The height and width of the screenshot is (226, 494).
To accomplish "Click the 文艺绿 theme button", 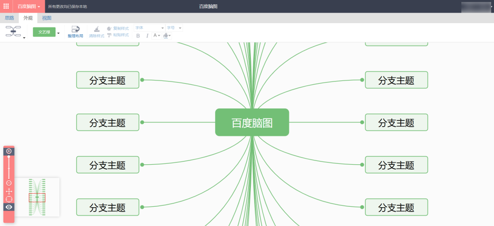I will (x=44, y=32).
